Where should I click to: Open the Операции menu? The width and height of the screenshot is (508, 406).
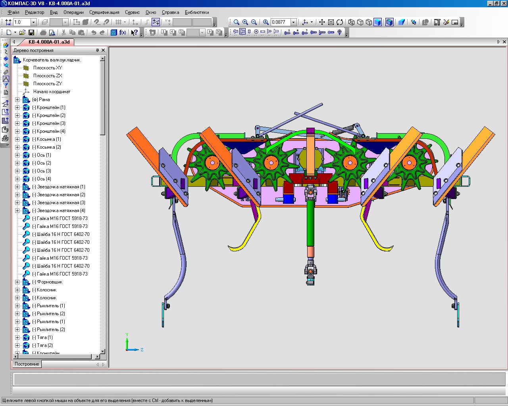coord(73,12)
